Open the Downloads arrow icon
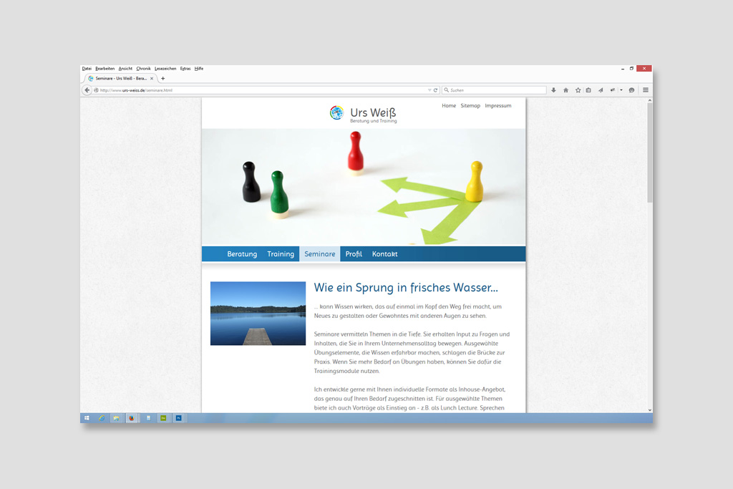733x489 pixels. point(553,90)
